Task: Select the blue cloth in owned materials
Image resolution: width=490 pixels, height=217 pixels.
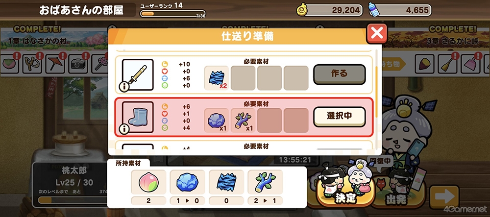Action: (x=226, y=183)
